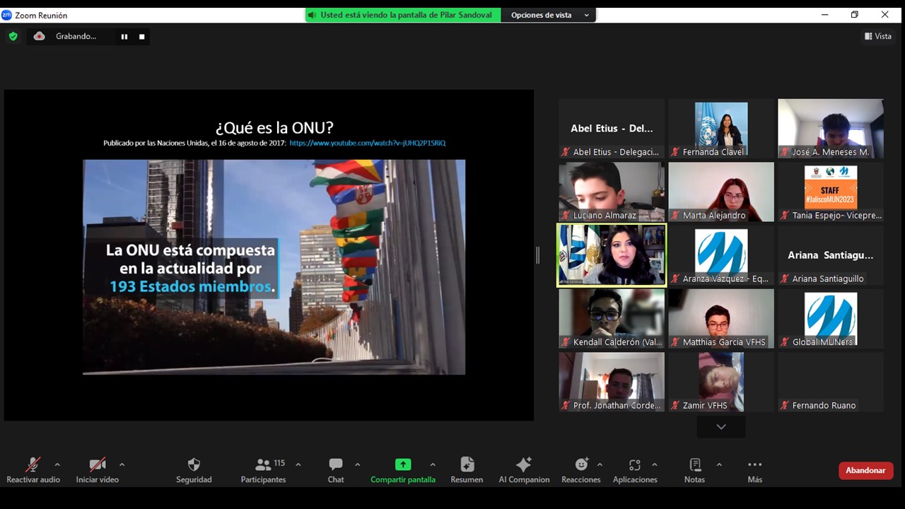Stop the recording

point(142,37)
